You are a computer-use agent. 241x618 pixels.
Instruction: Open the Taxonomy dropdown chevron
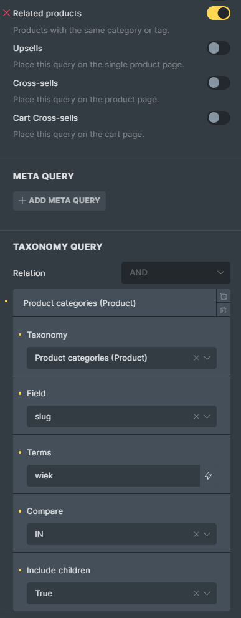[x=207, y=358]
